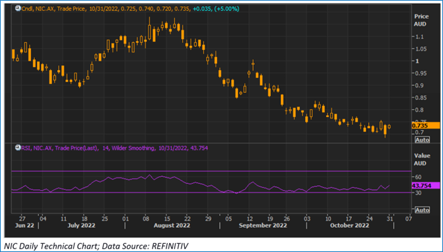
Task: Click the Cndl, NIC.AX, Trade Price legend text
Action: point(54,9)
